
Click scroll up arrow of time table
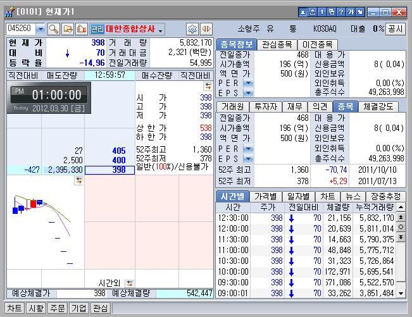(x=401, y=207)
